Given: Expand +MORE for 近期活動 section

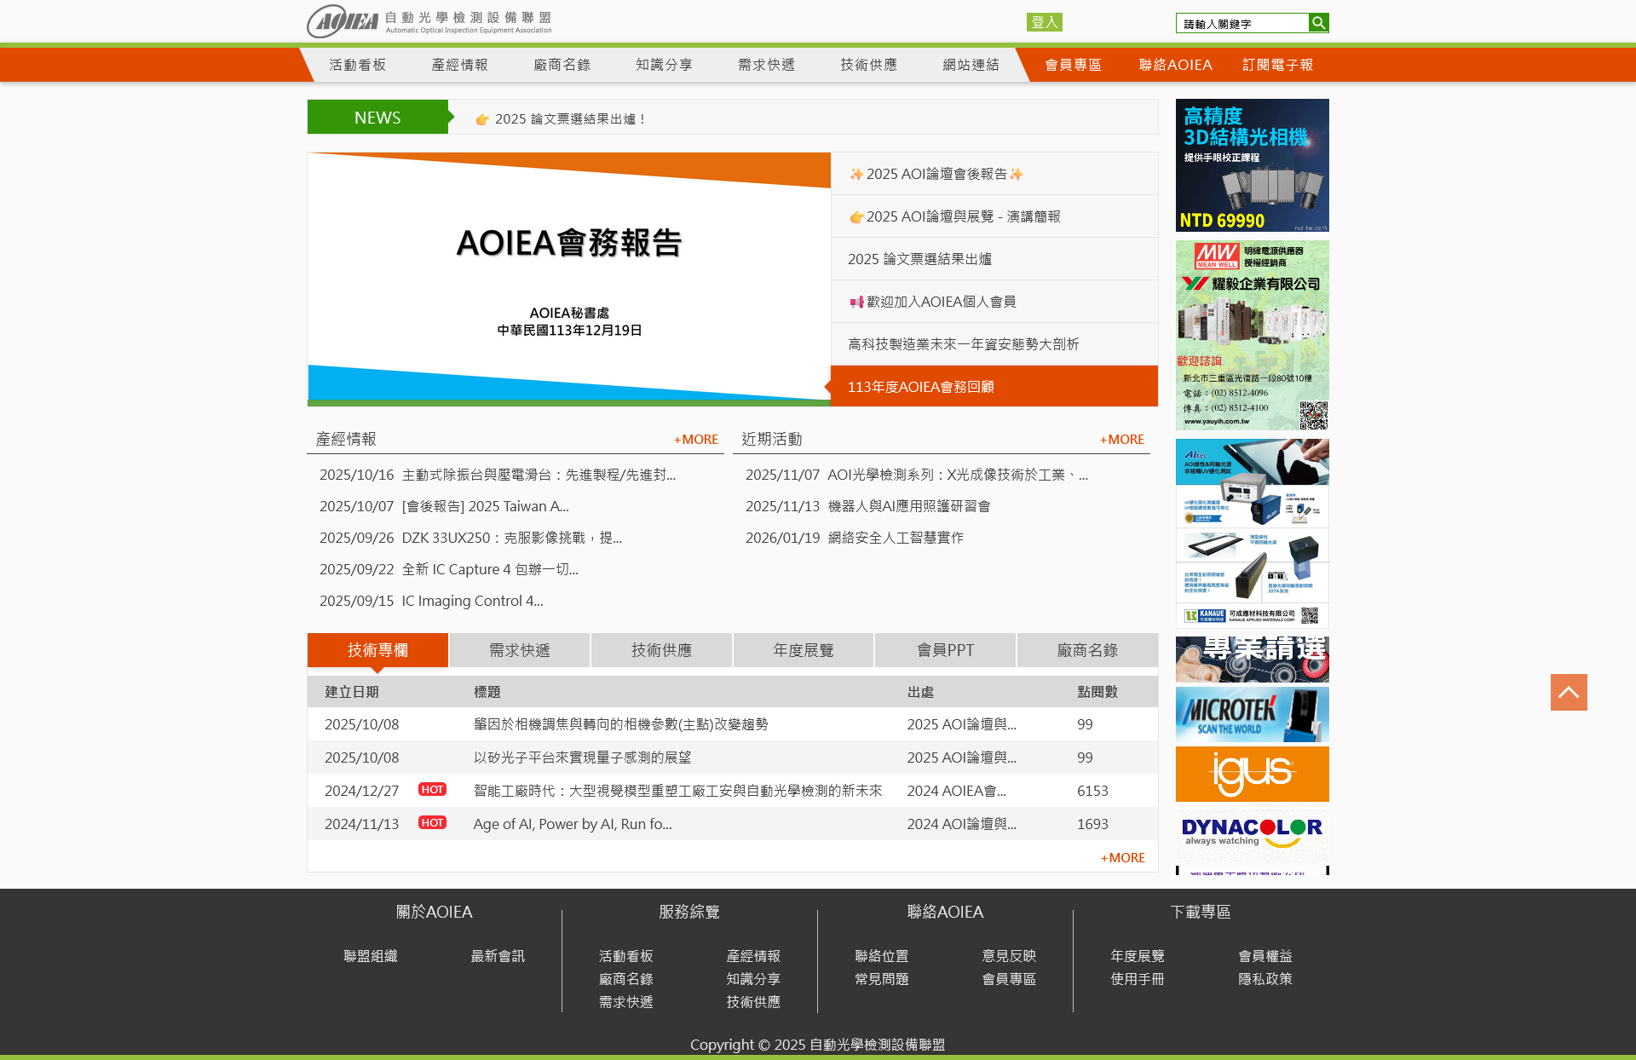Looking at the screenshot, I should (1121, 440).
